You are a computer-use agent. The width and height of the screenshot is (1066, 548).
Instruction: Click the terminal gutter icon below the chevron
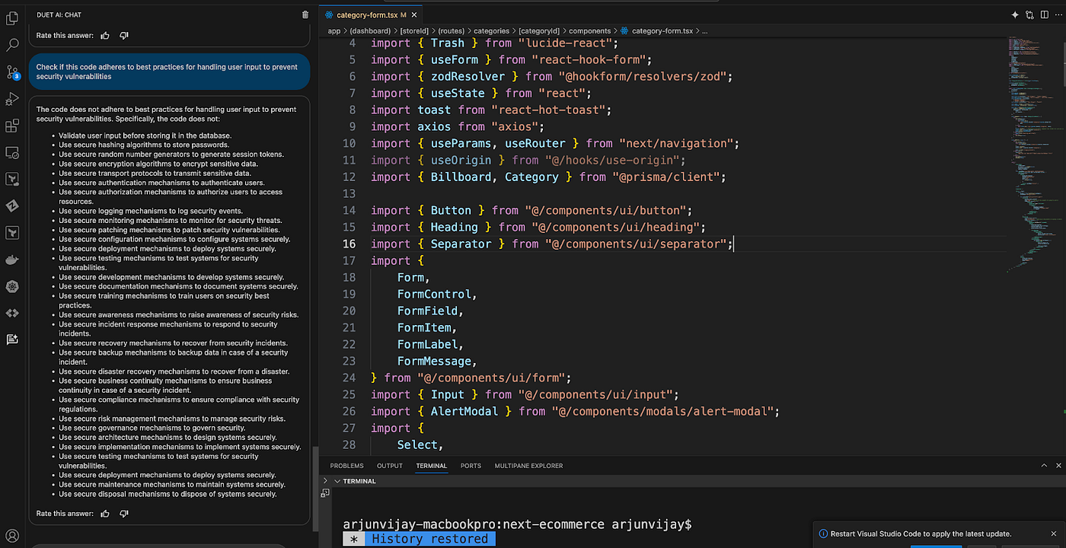(325, 493)
